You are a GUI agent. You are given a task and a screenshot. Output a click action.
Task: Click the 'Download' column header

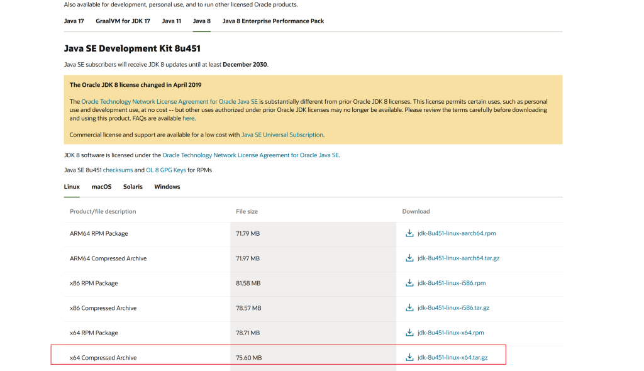click(416, 211)
